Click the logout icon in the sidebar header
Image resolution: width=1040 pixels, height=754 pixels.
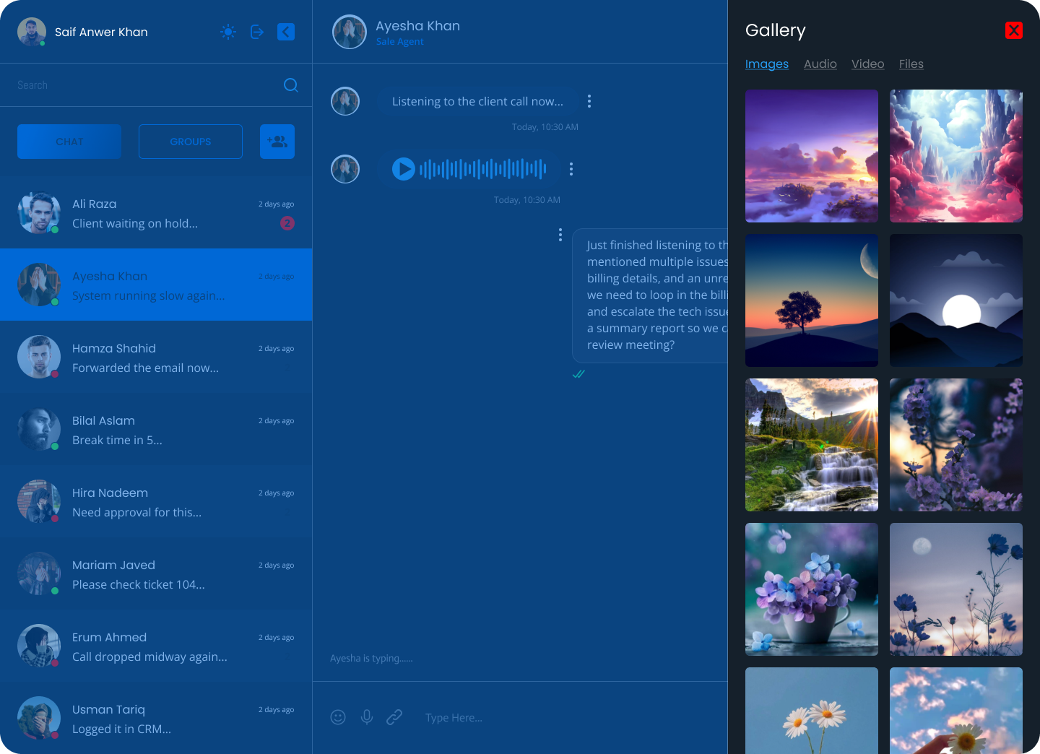[x=257, y=32]
